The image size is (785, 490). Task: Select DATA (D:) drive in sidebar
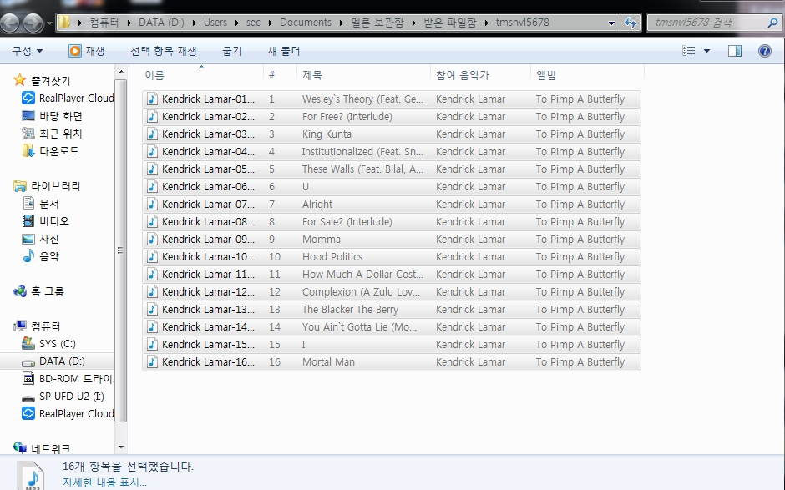tap(62, 361)
